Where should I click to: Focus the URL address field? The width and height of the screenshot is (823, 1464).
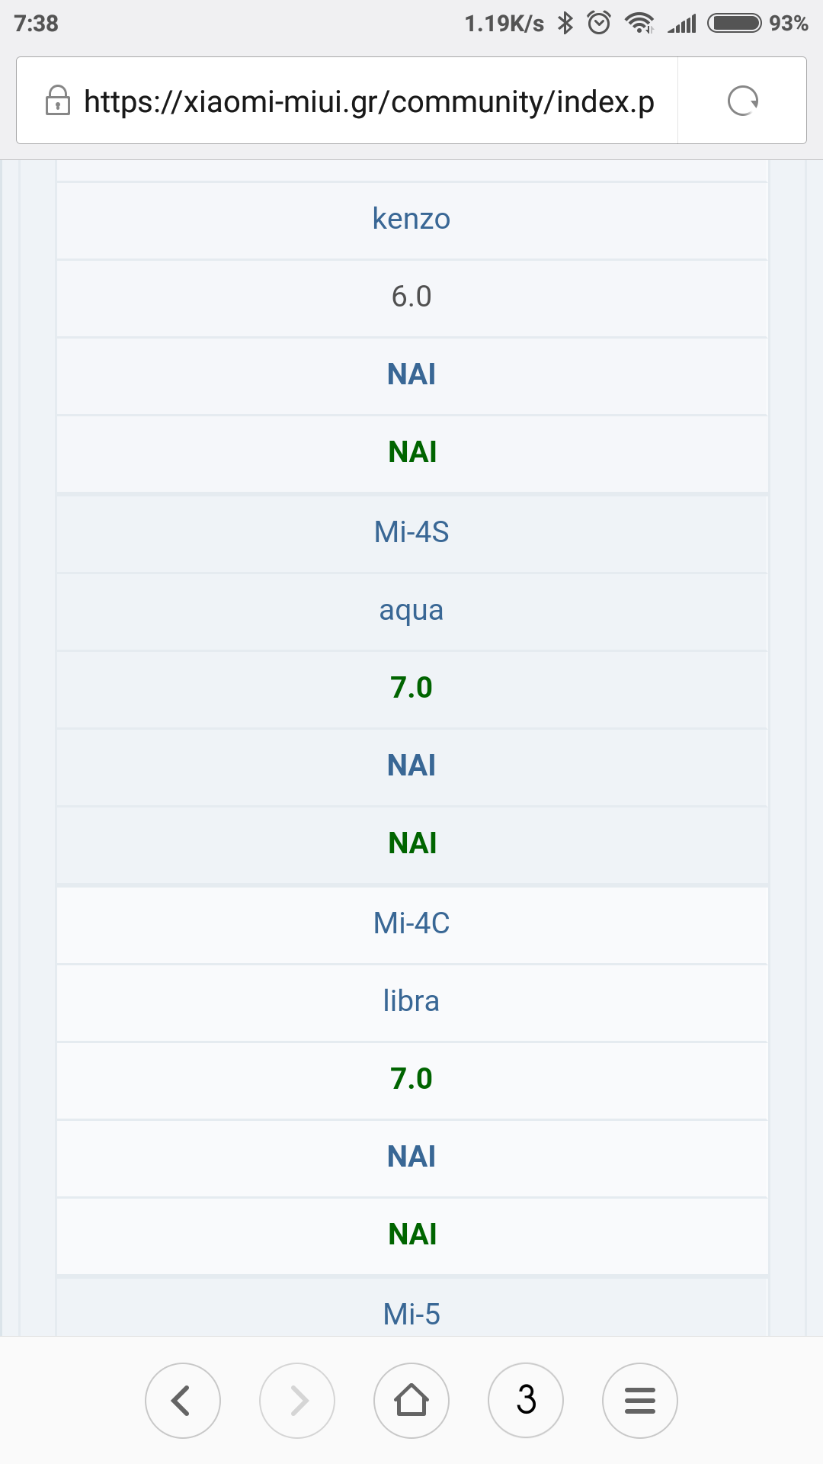click(x=369, y=101)
